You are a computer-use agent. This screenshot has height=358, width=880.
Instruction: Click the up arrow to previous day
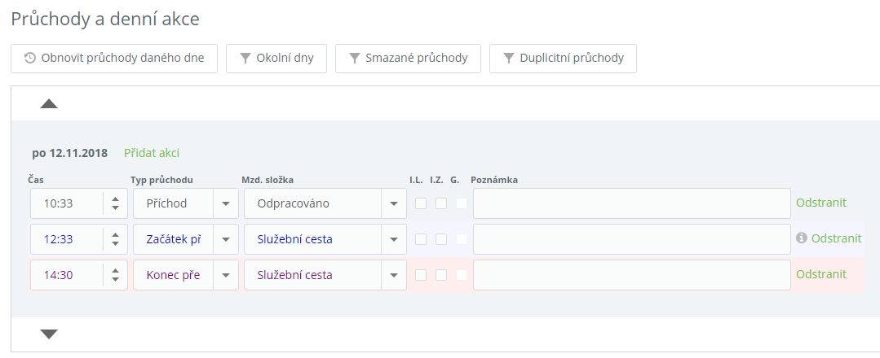click(x=49, y=104)
